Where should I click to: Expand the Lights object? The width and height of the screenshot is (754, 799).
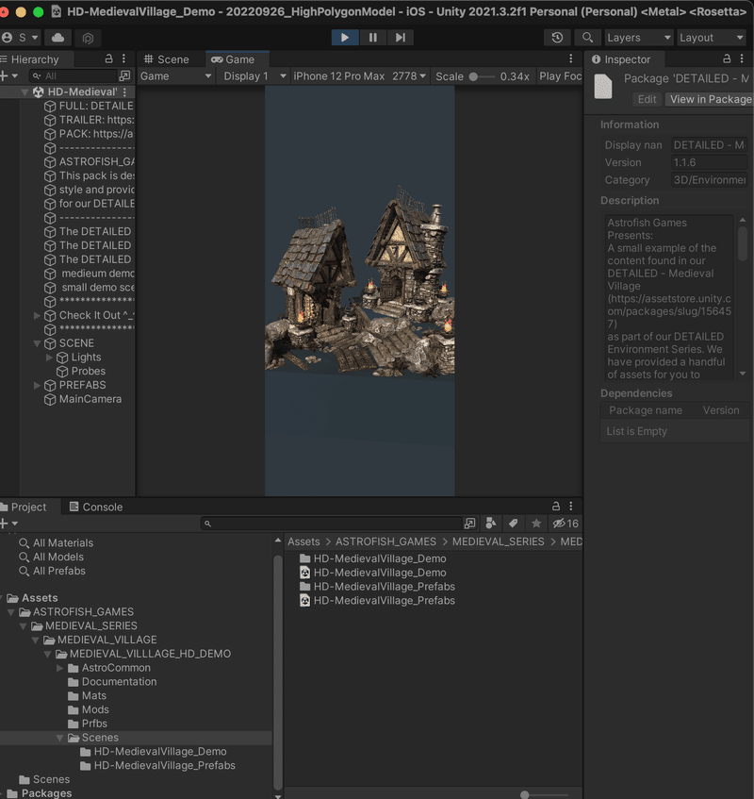point(49,358)
